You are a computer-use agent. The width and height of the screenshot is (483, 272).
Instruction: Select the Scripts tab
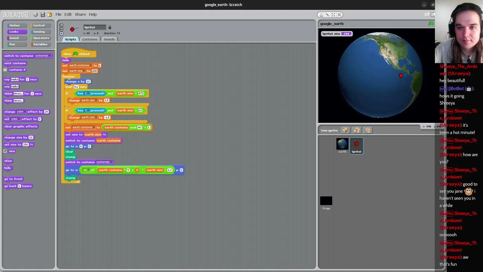[70, 39]
